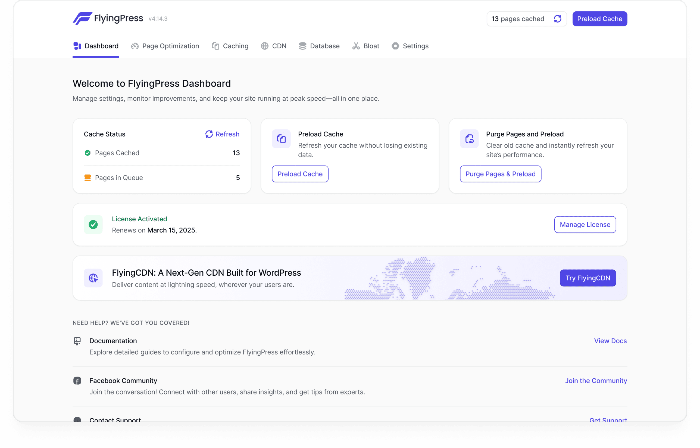The image size is (700, 448).
Task: Click the green License Activated checkmark icon
Action: pyautogui.click(x=93, y=224)
